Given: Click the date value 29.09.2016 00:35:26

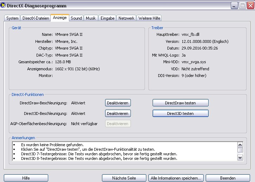Looking at the screenshot, I should click(x=200, y=48).
